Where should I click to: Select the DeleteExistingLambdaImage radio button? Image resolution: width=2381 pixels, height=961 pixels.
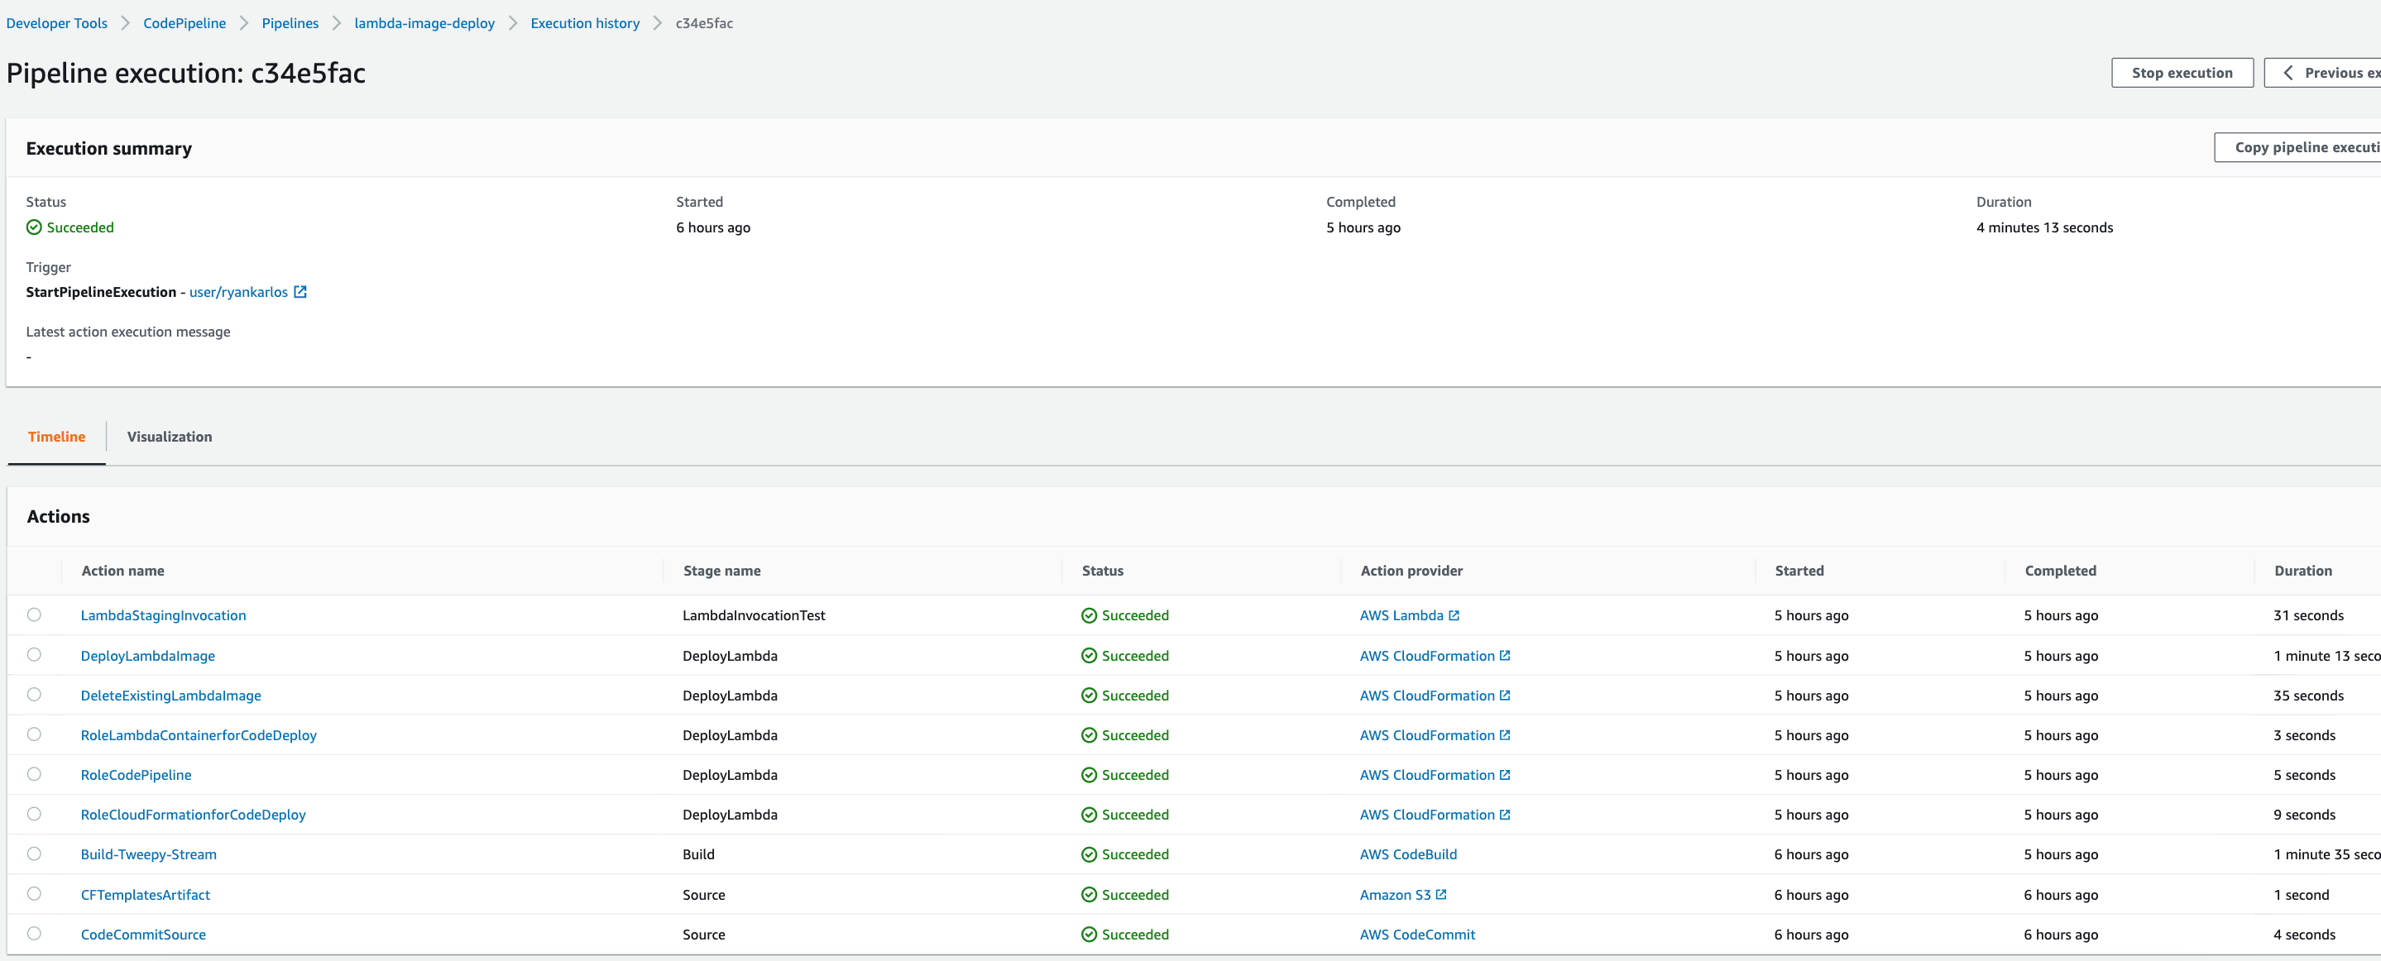[34, 694]
